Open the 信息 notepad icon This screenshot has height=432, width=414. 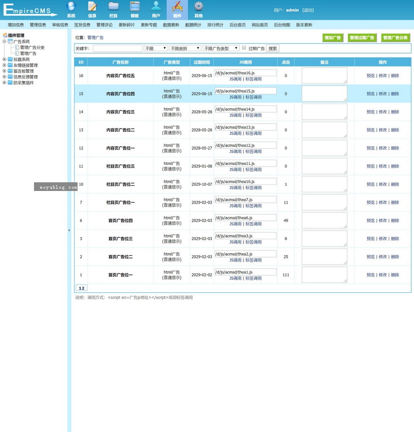pos(92,7)
